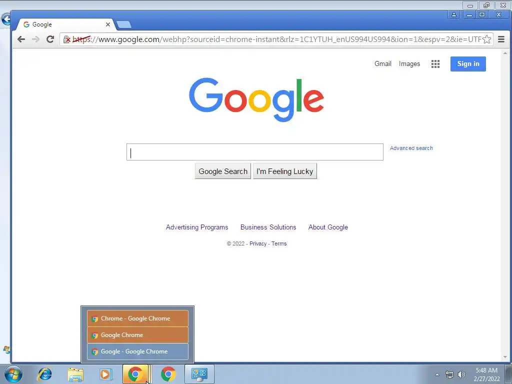
Task: Click the Chrome profile person icon
Action: 454,14
